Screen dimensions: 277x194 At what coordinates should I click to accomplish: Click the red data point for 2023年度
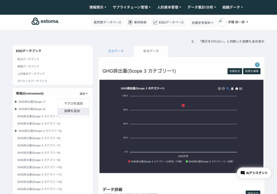(183, 105)
